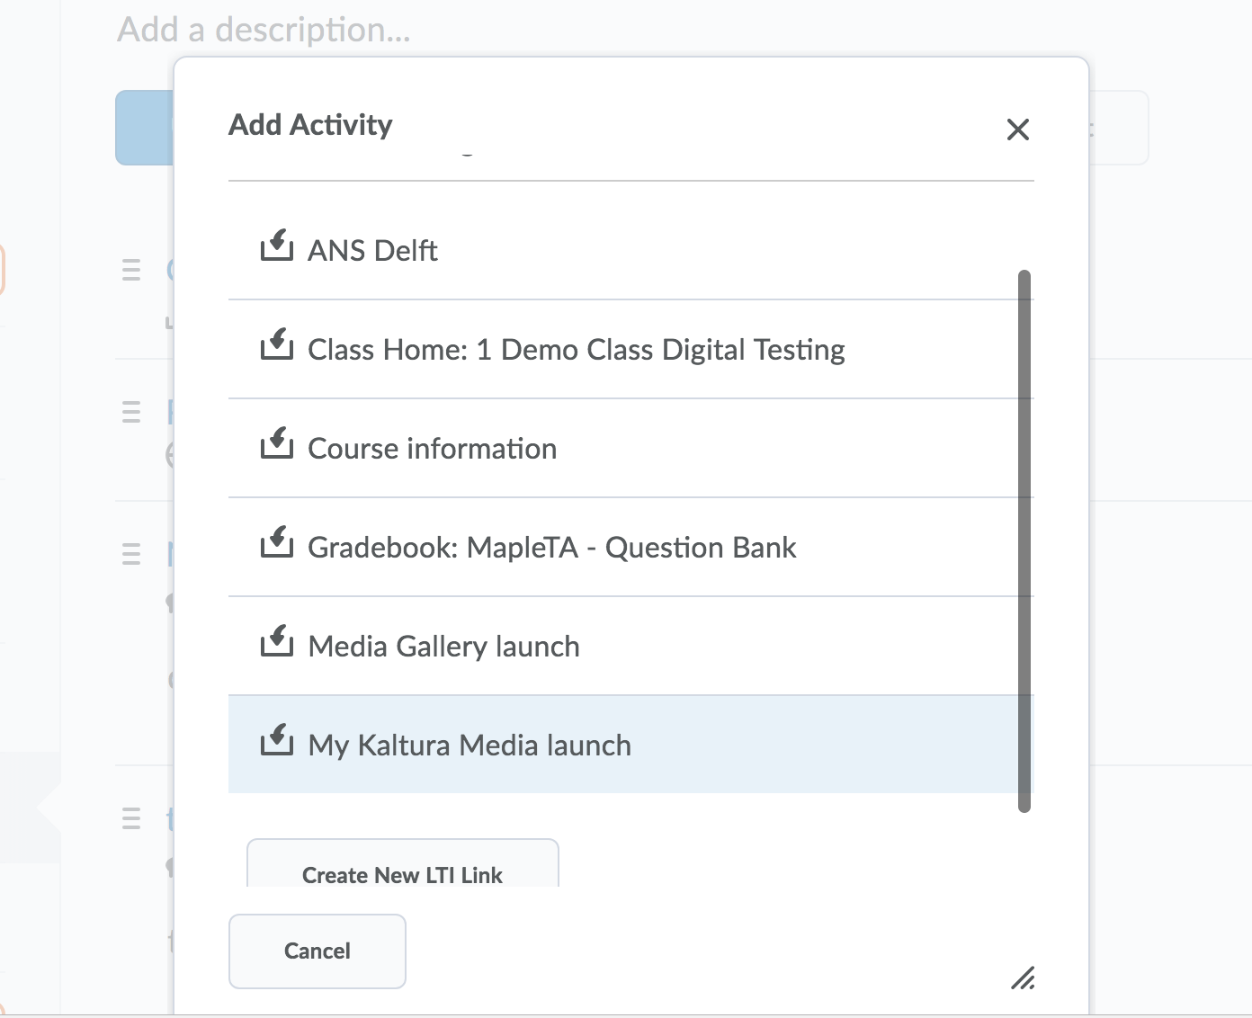Select the ANS Delft activity
The image size is (1252, 1018).
(x=372, y=250)
